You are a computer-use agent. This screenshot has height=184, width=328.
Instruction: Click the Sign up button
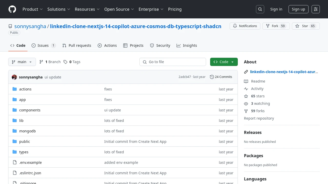[x=299, y=9]
